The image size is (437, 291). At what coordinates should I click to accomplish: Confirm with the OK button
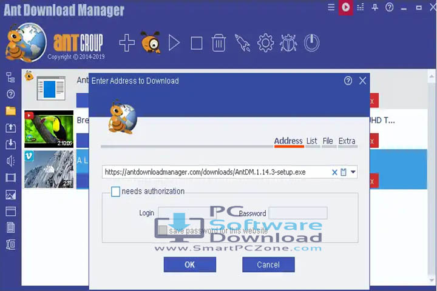click(190, 264)
